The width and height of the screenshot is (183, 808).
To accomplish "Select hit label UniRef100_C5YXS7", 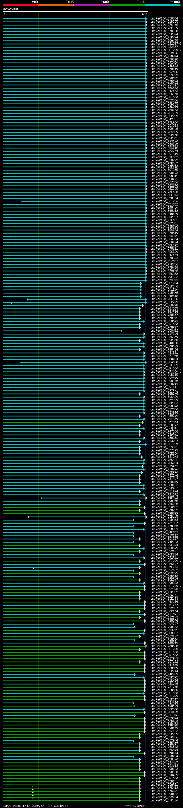I will [x=164, y=85].
